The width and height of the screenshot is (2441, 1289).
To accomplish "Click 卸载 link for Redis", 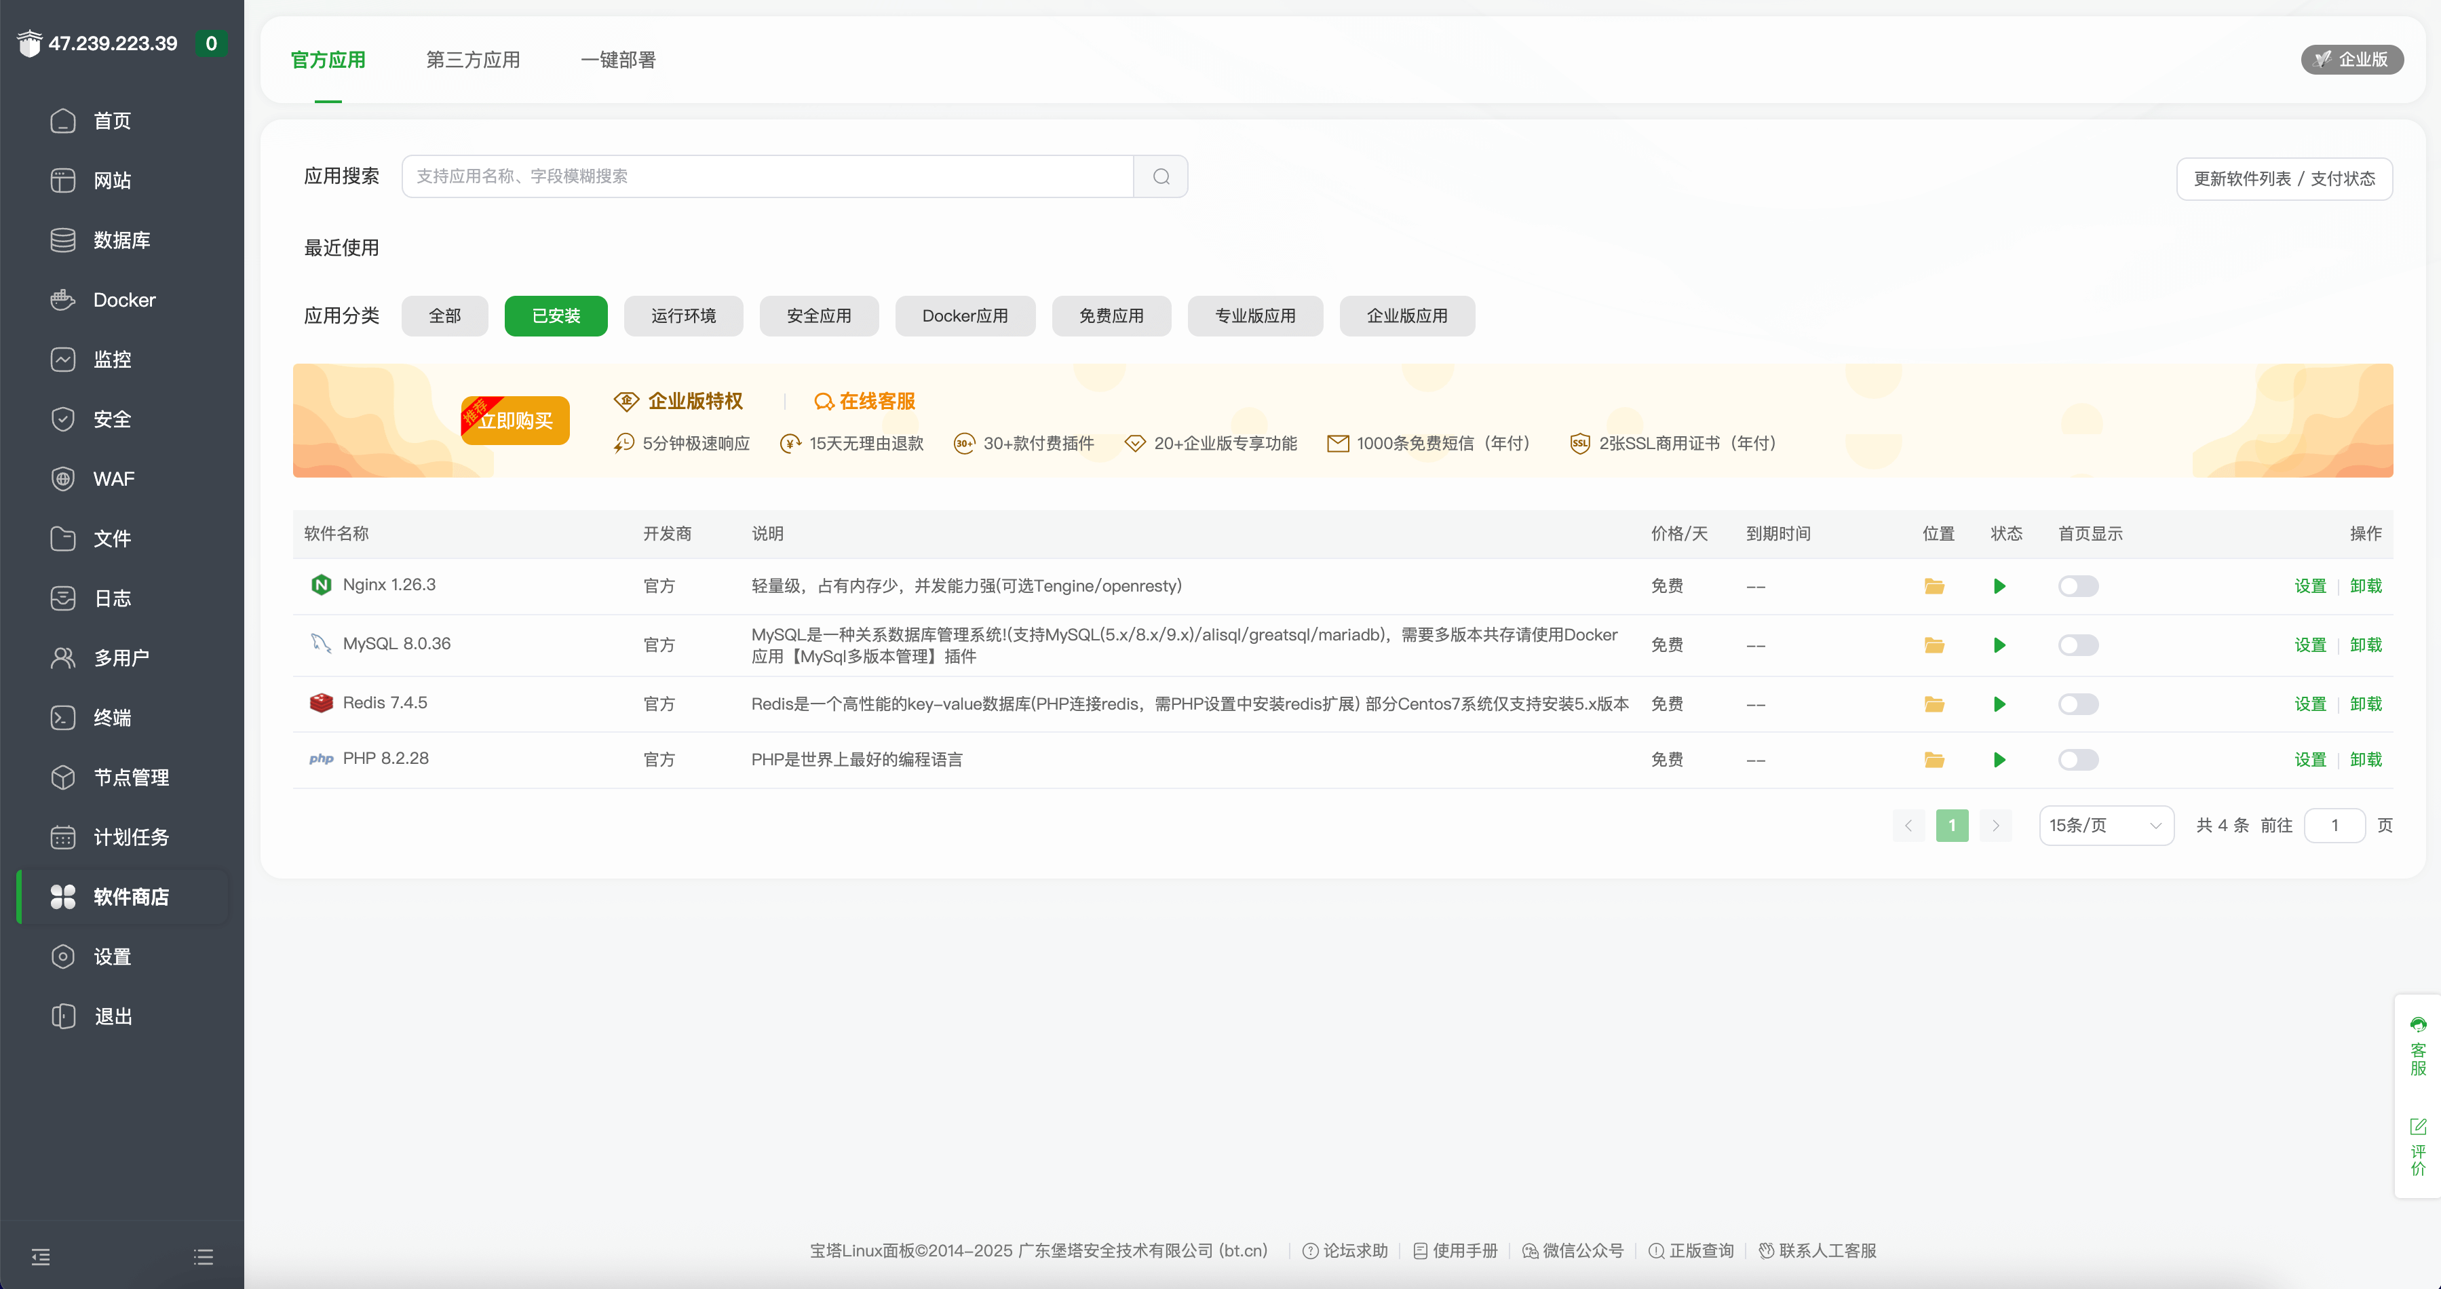I will [2365, 704].
